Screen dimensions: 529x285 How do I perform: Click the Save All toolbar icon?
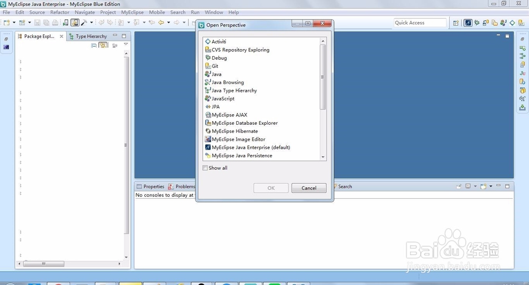[x=46, y=23]
